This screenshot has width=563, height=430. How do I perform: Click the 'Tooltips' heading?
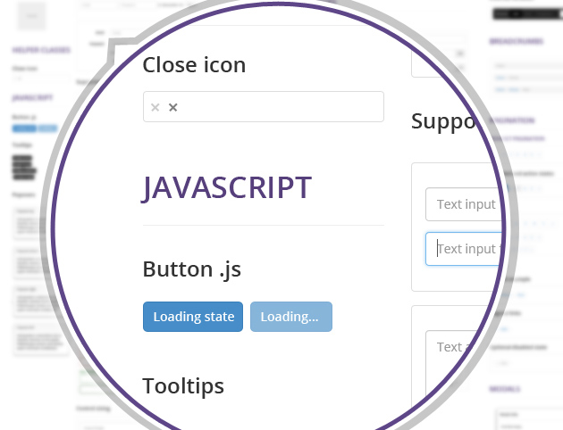point(183,386)
